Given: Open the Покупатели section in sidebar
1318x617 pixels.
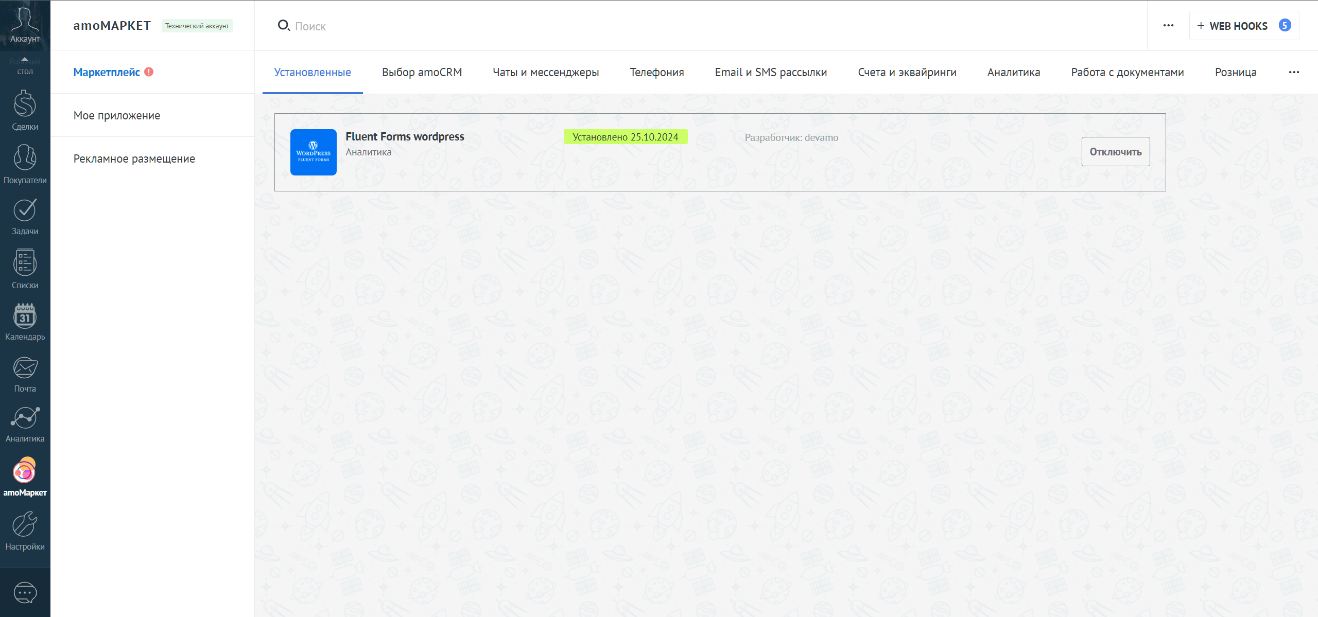Looking at the screenshot, I should tap(24, 165).
